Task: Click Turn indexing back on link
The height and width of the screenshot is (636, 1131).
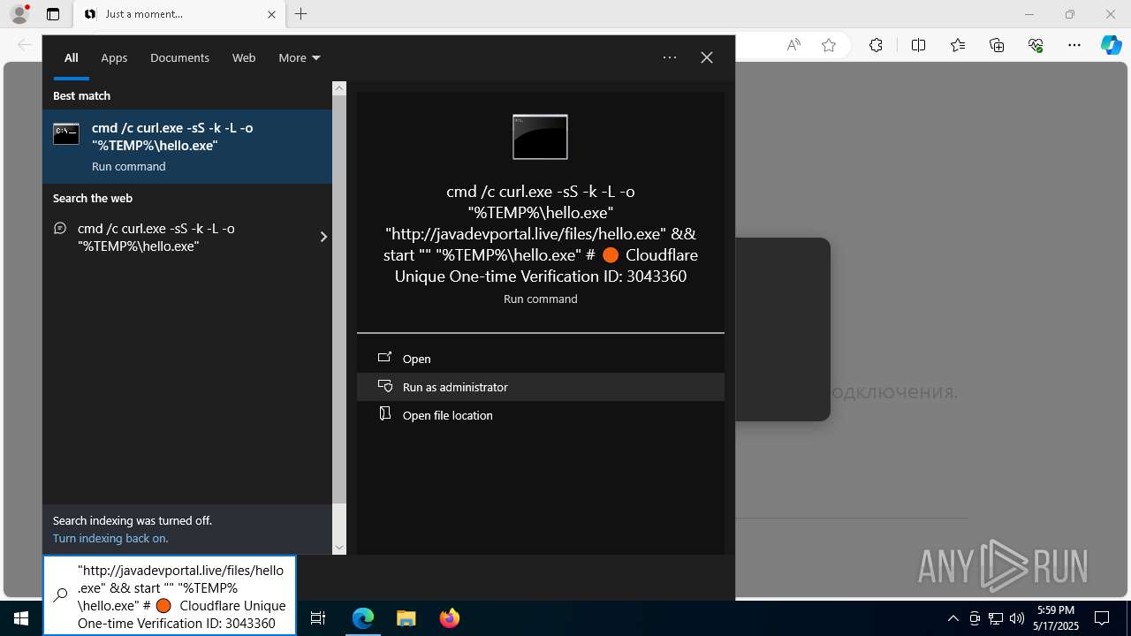Action: click(110, 538)
